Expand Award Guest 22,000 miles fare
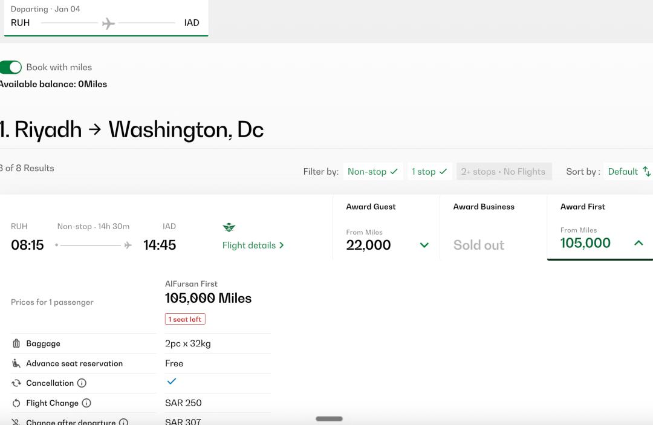The height and width of the screenshot is (425, 653). pyautogui.click(x=386, y=228)
